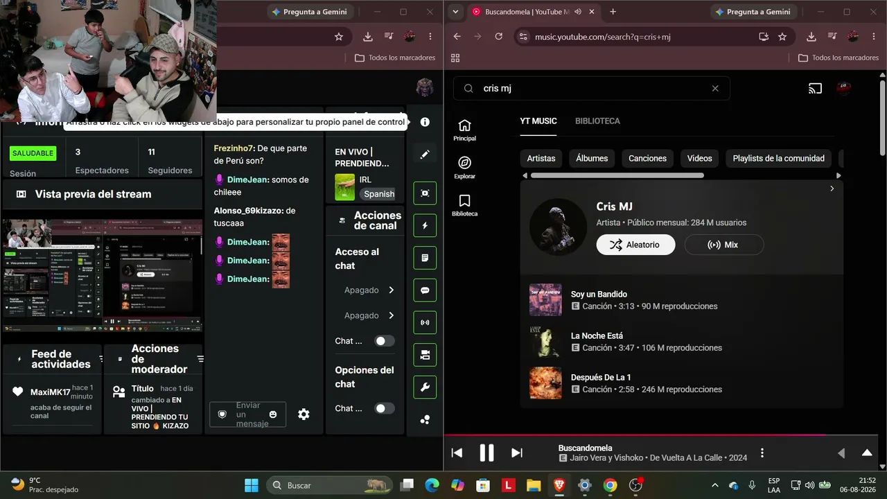The width and height of the screenshot is (887, 499).
Task: Filter results by Canciones
Action: click(x=647, y=159)
